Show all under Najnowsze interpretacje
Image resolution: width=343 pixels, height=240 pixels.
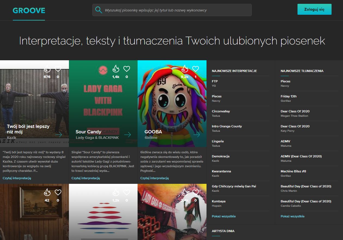224,216
